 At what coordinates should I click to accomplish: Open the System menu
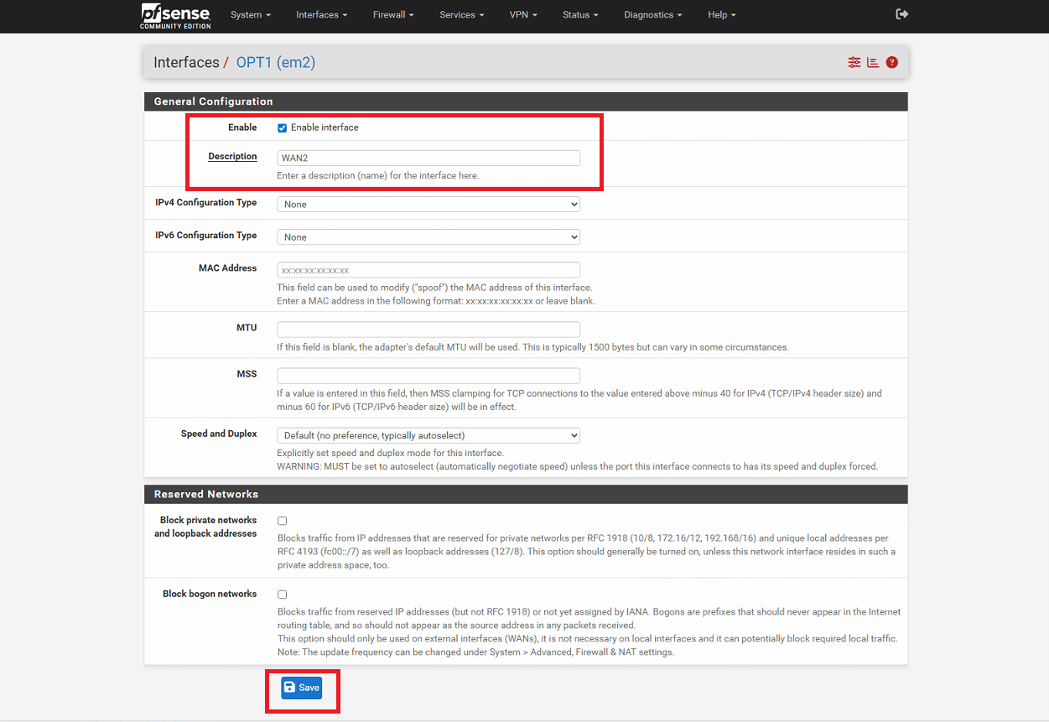pyautogui.click(x=251, y=15)
